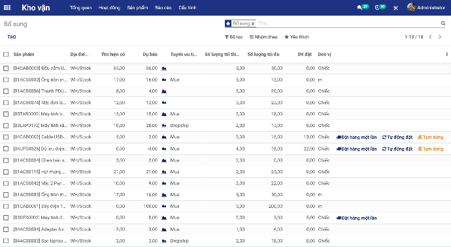Viewport: 451px width, 247px height.
Task: Open forecast chart for 04ACS0003 Sạc laptop
Action: coord(164,241)
